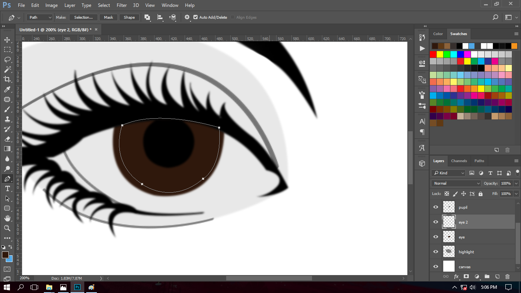Select the Eraser tool
521x293 pixels.
click(x=7, y=139)
